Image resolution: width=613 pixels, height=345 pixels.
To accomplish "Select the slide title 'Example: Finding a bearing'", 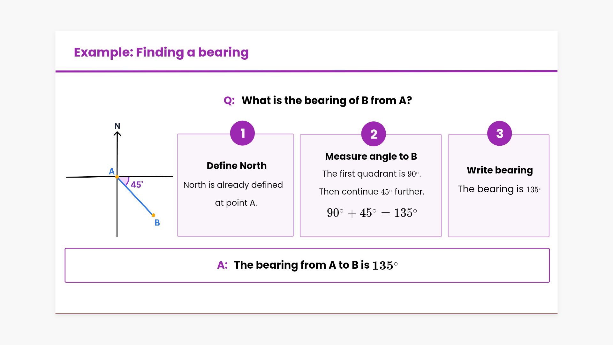I will [161, 52].
